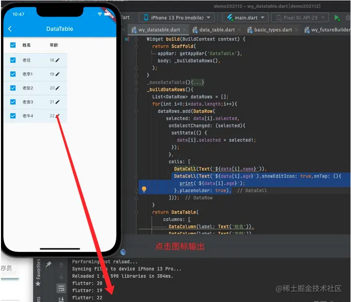Click the 老李1 name cell
This screenshot has width=351, height=302.
tap(27, 74)
